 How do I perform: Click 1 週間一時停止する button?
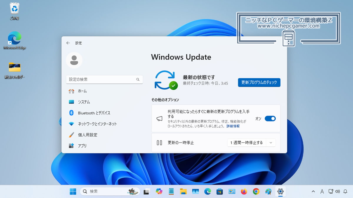[247, 143]
